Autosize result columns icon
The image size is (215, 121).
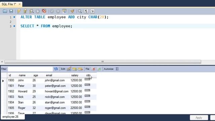(117, 69)
